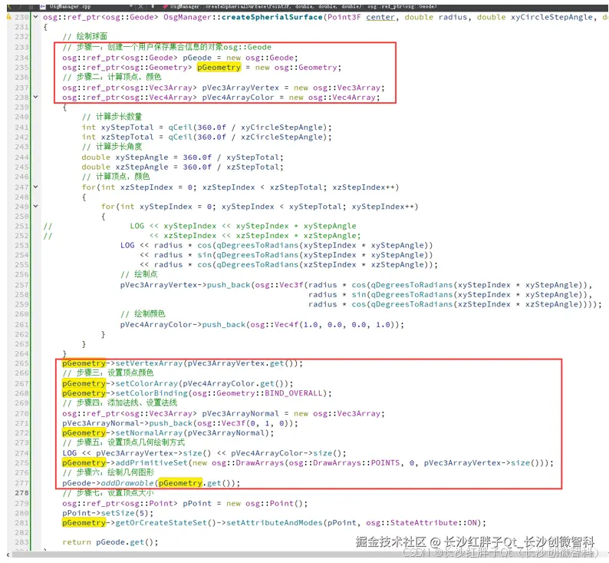Viewport: 609px width, 563px height.
Task: Click line number 241 in the gutter
Action: [21, 128]
